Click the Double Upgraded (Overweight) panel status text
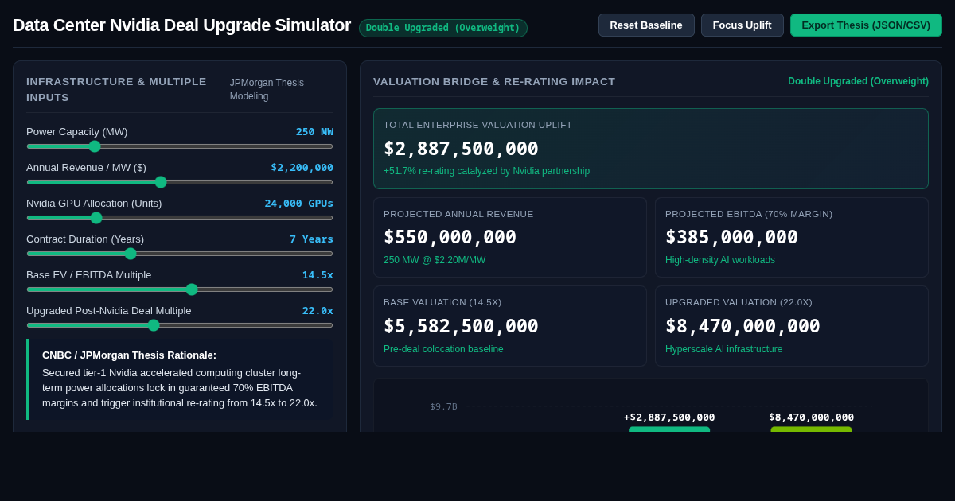 coord(858,81)
